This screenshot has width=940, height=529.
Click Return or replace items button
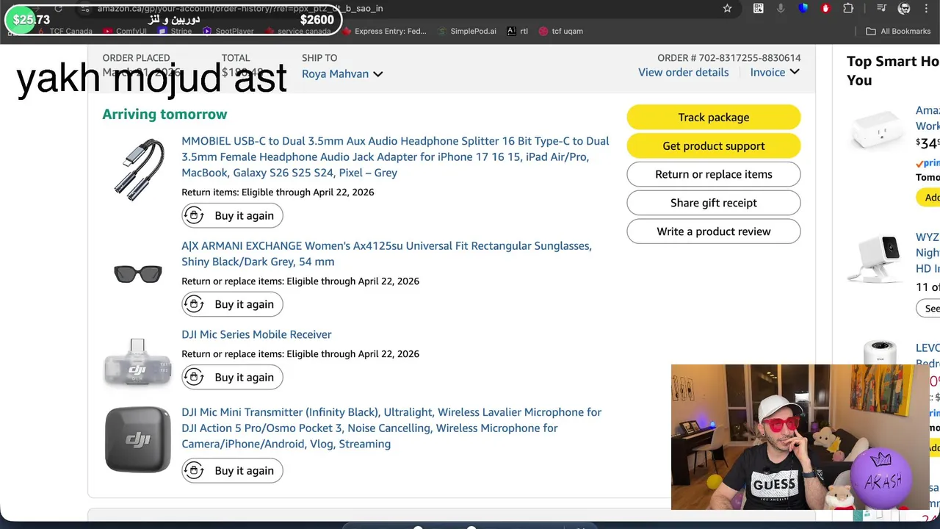pyautogui.click(x=714, y=174)
